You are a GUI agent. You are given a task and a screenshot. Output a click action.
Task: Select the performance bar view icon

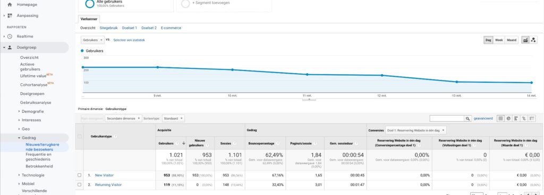[516, 118]
